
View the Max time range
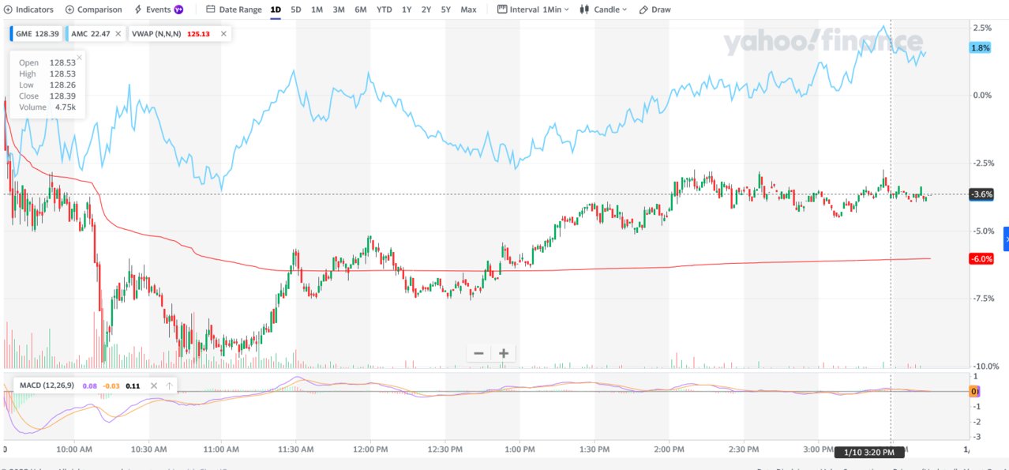[x=468, y=9]
